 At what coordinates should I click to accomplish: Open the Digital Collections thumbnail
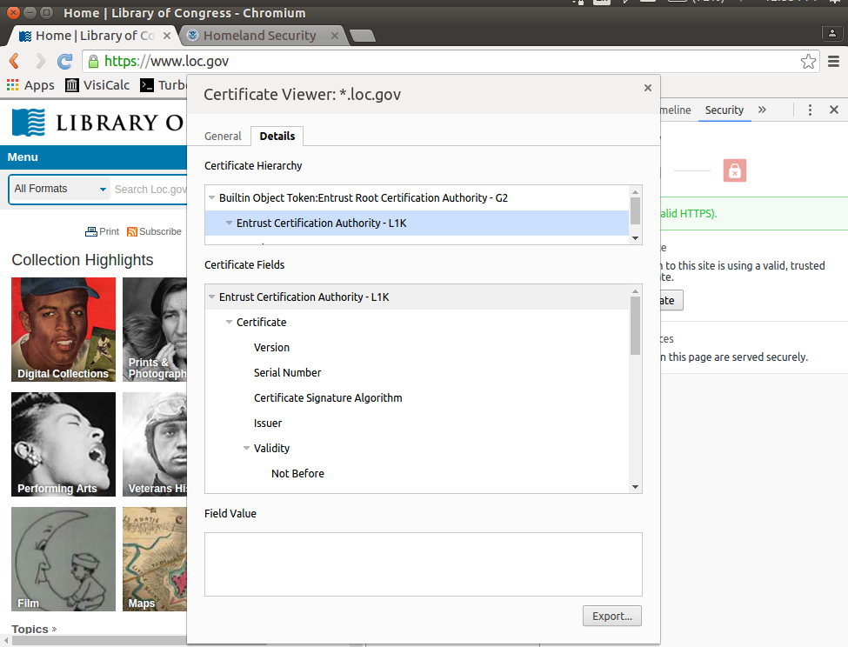click(x=63, y=330)
